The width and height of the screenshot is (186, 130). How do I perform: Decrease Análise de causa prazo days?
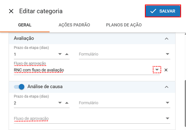point(60,103)
